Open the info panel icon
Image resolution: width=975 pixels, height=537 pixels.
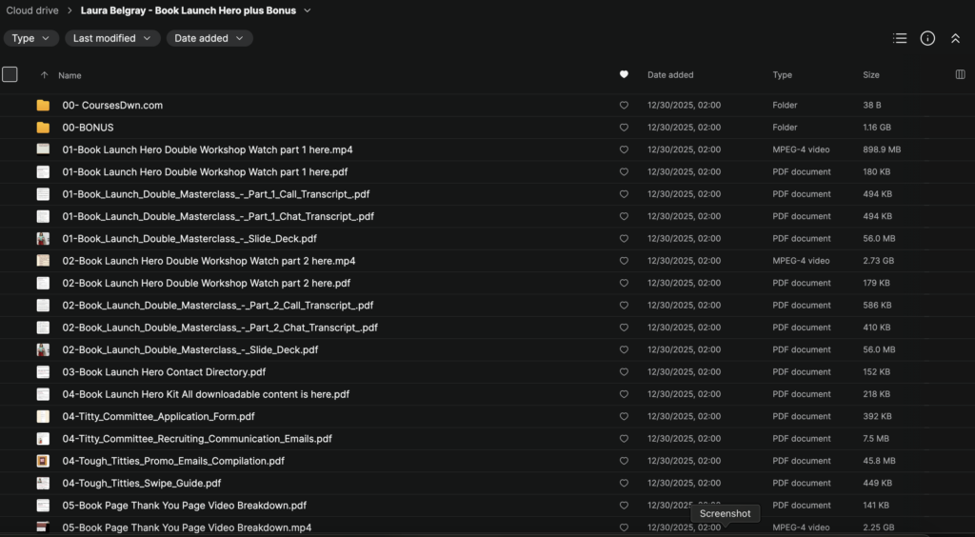[927, 38]
